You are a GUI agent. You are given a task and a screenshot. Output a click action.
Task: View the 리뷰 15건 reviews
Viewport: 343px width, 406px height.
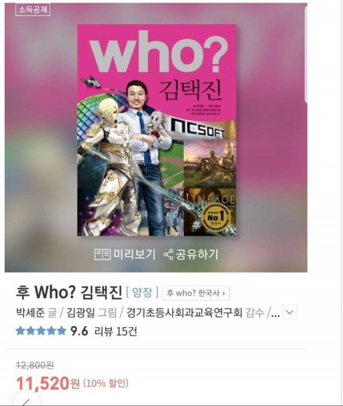click(115, 331)
